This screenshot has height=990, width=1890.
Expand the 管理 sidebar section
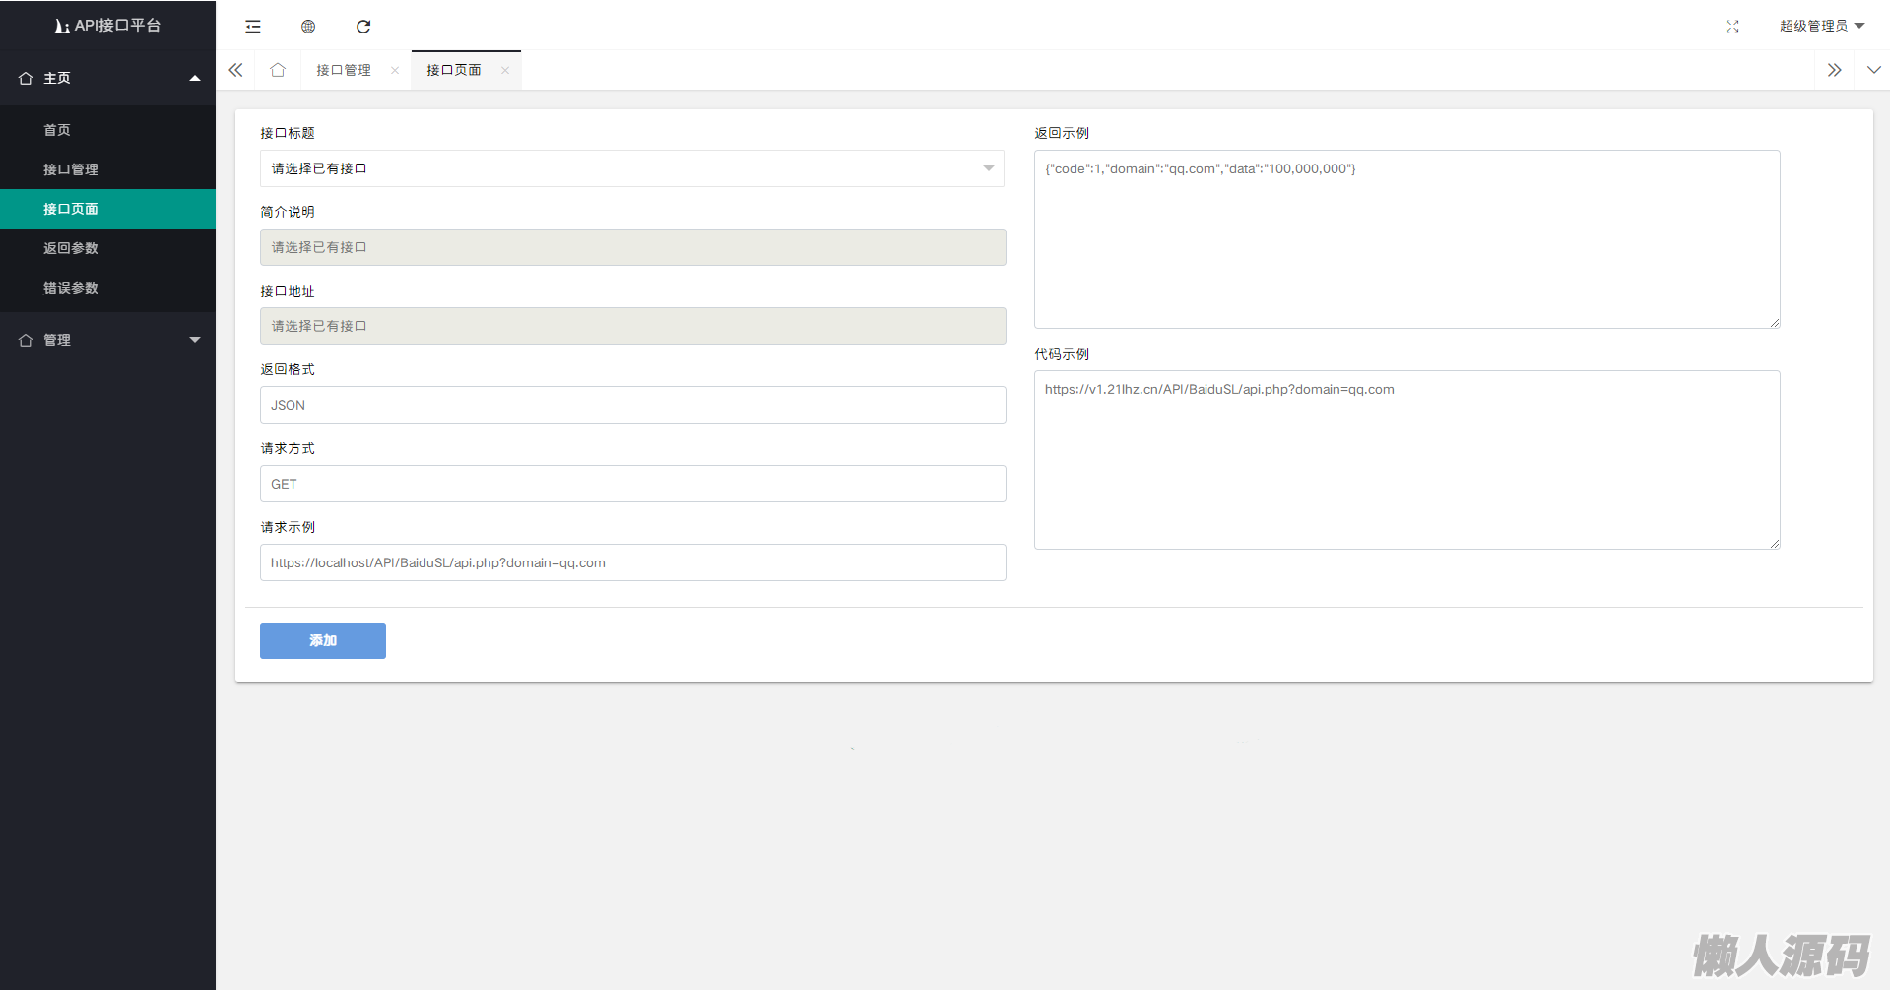tap(107, 340)
